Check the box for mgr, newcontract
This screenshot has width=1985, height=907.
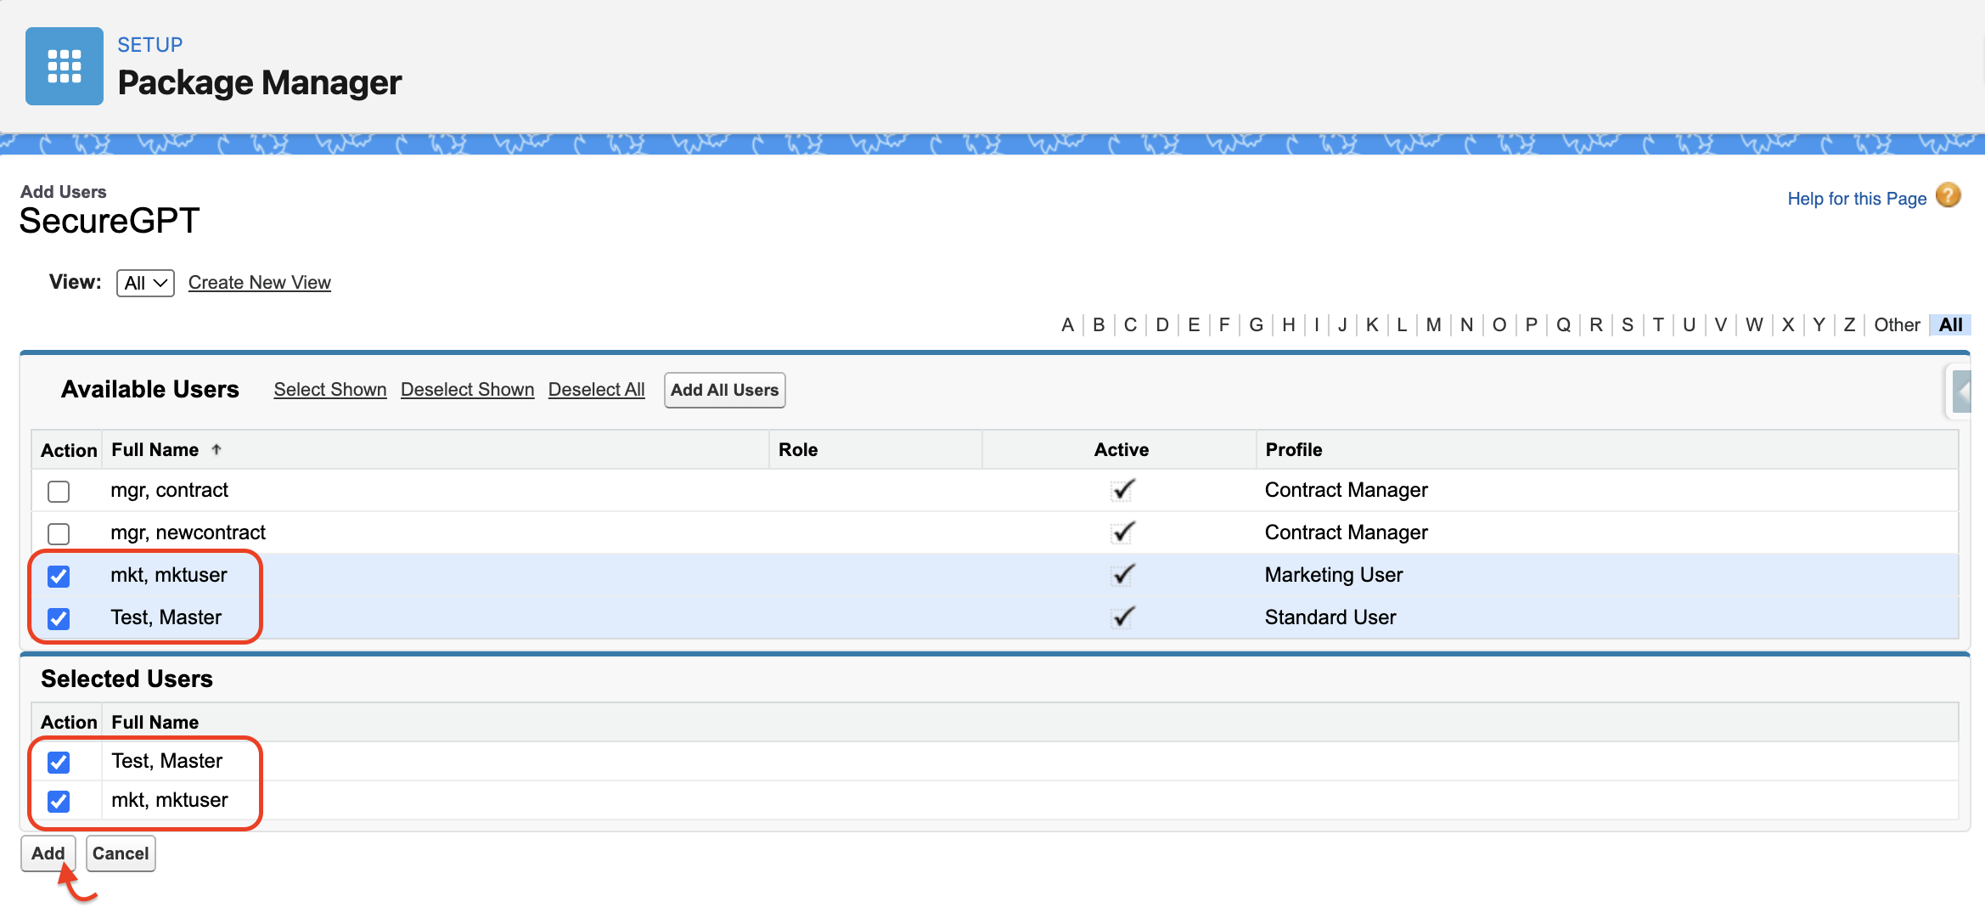coord(59,533)
